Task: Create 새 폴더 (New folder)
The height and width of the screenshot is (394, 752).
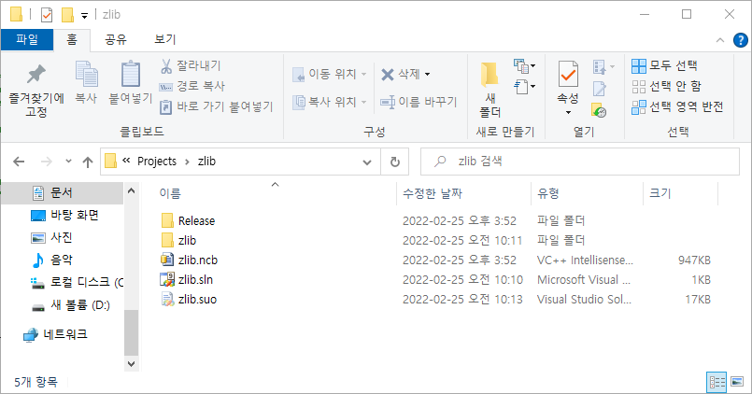Action: (490, 90)
